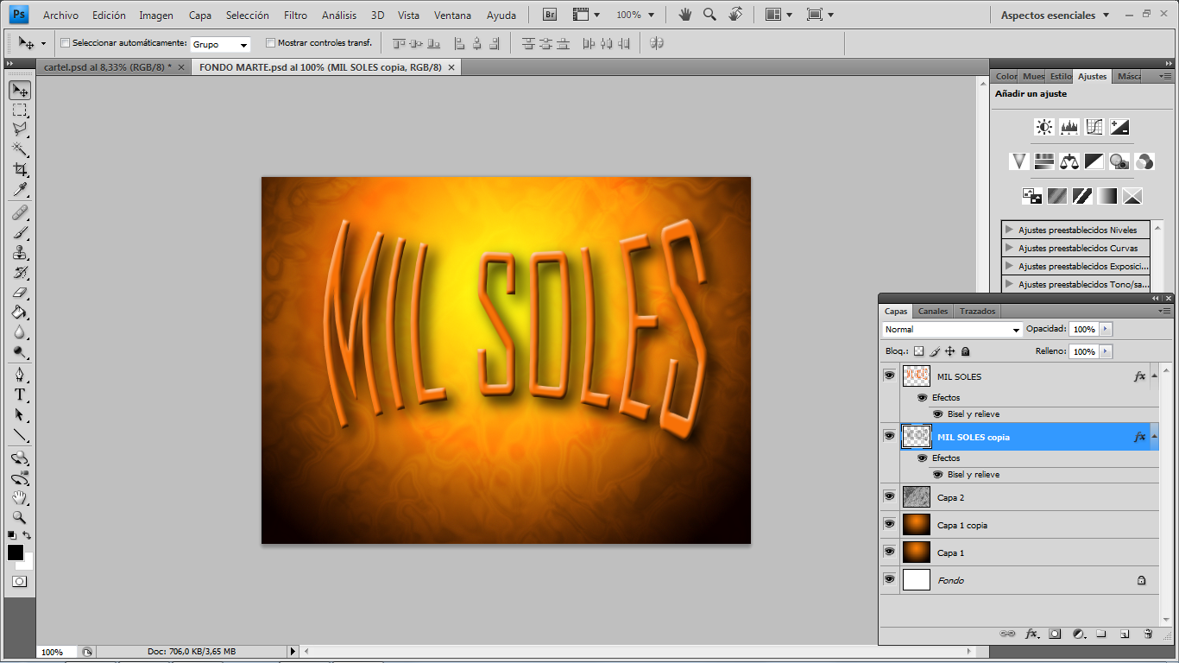The width and height of the screenshot is (1179, 663).
Task: Click the foreground color swatch
Action: click(15, 552)
